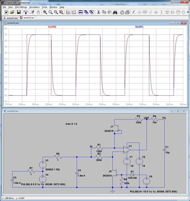Click the zoom out magnifier icon
Viewport: 190px width, 201px height.
[x=56, y=12]
